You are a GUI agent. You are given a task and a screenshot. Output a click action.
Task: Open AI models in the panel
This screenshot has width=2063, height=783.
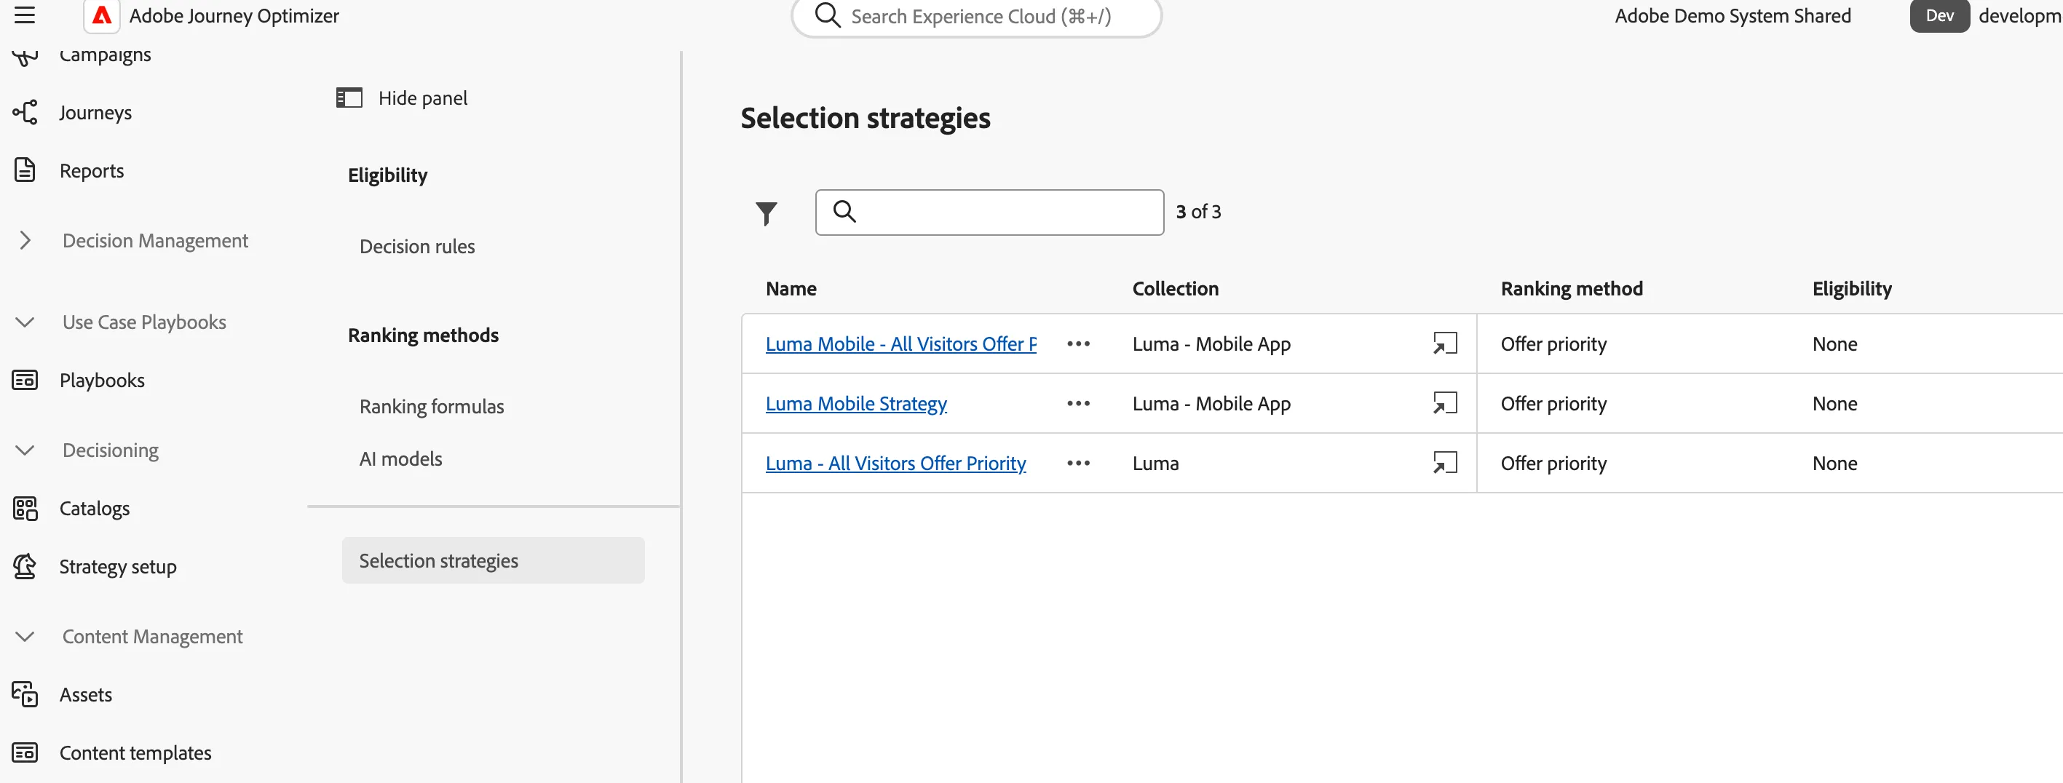[401, 458]
